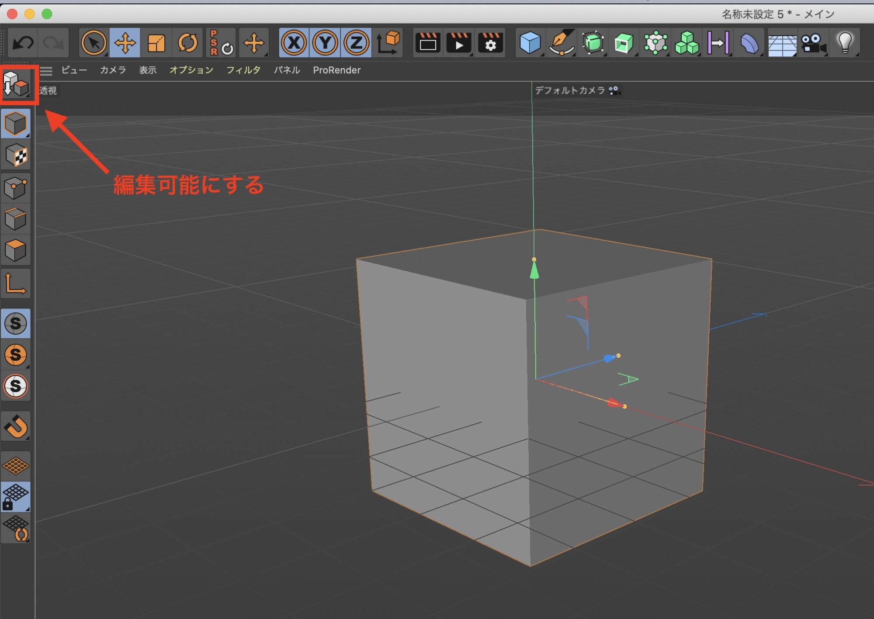Toggle Z axis lock
Viewport: 874px width, 619px height.
point(356,43)
